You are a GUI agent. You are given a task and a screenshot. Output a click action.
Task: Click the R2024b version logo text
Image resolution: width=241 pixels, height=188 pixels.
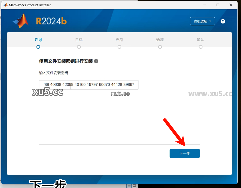[x=51, y=21]
